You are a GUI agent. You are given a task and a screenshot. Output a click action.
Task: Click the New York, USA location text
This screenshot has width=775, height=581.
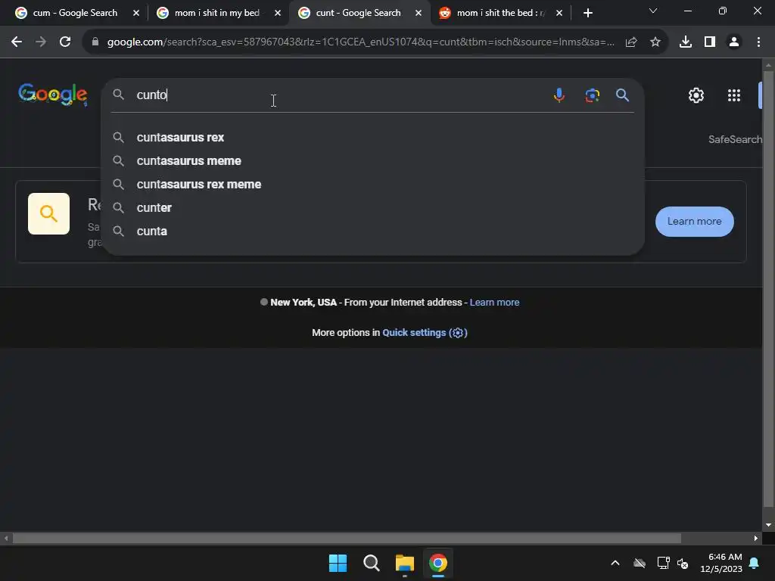point(303,303)
